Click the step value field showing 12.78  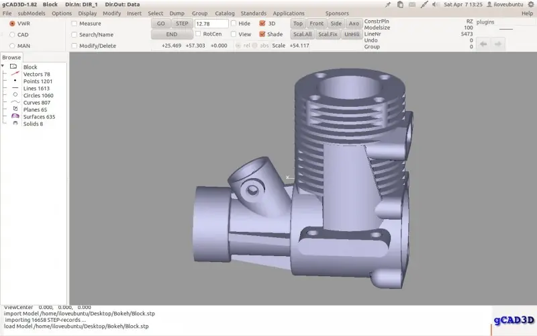click(211, 24)
